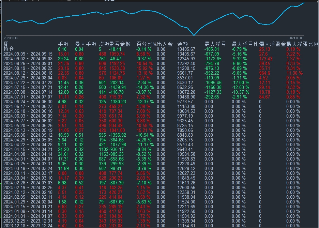Select week row 2024.03.11 ~ 2024.03.17
The image size is (319, 228).
click(x=28, y=173)
